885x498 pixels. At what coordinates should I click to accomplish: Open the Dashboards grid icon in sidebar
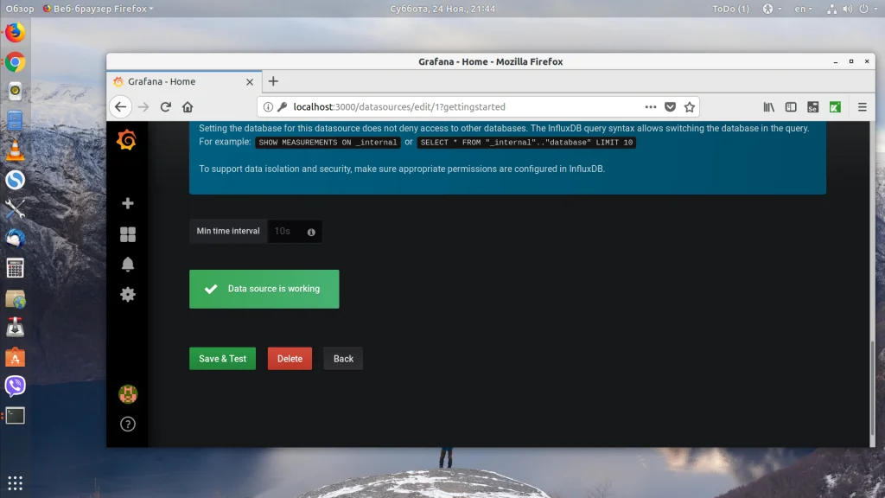(x=128, y=234)
